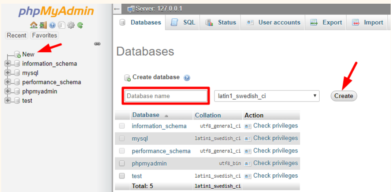Expand the mysql tree node
Screen dimensions: 391x192
click(x=7, y=73)
